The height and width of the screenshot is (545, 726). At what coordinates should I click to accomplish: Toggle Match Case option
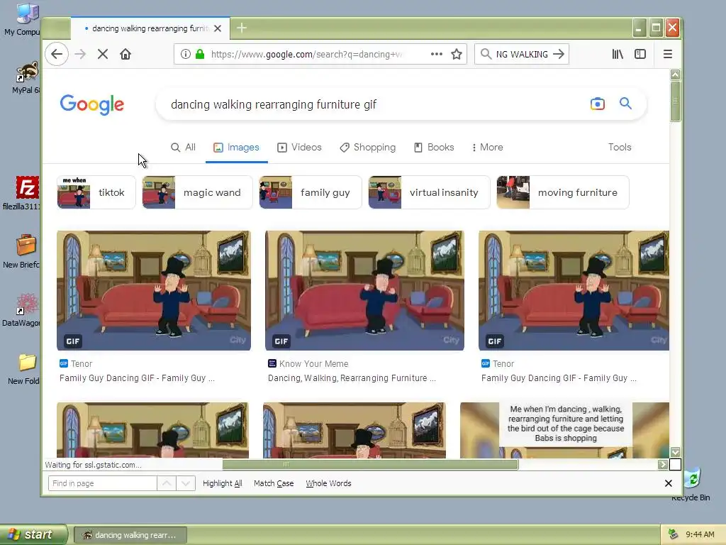click(x=274, y=483)
